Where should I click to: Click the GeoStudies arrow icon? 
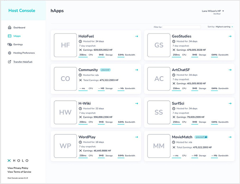point(230,36)
